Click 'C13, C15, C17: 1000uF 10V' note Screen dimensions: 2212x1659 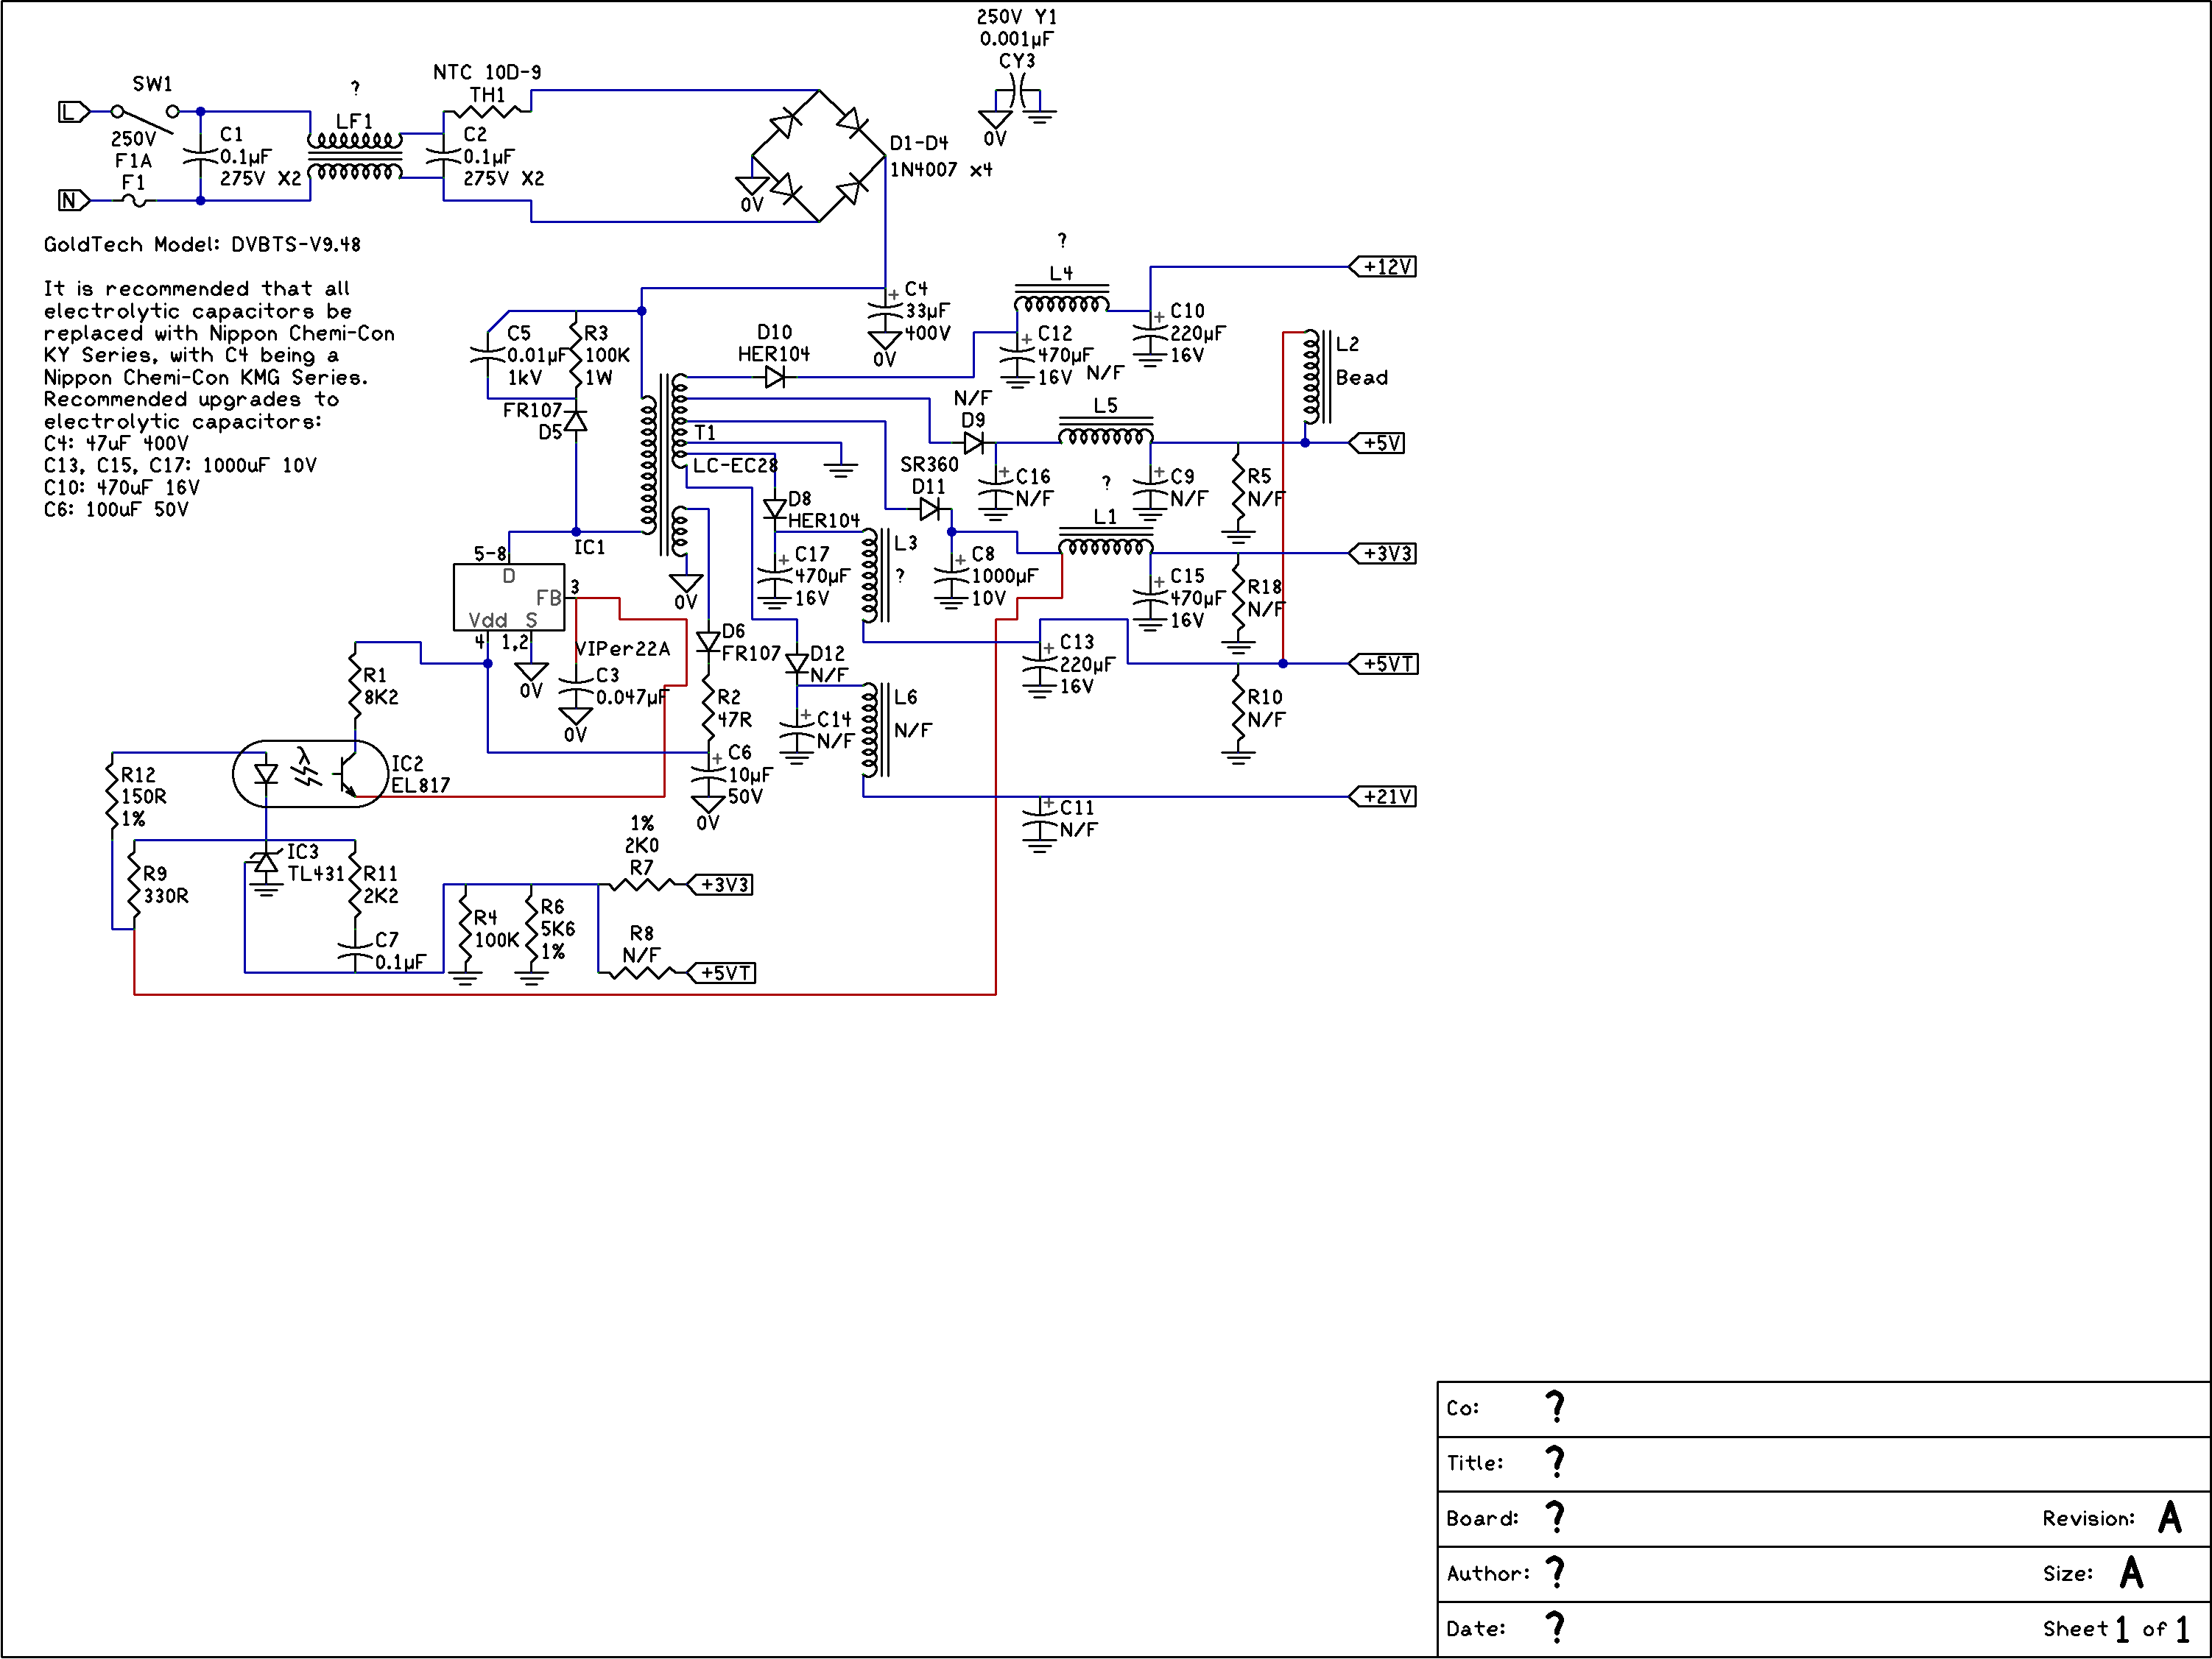pos(180,464)
